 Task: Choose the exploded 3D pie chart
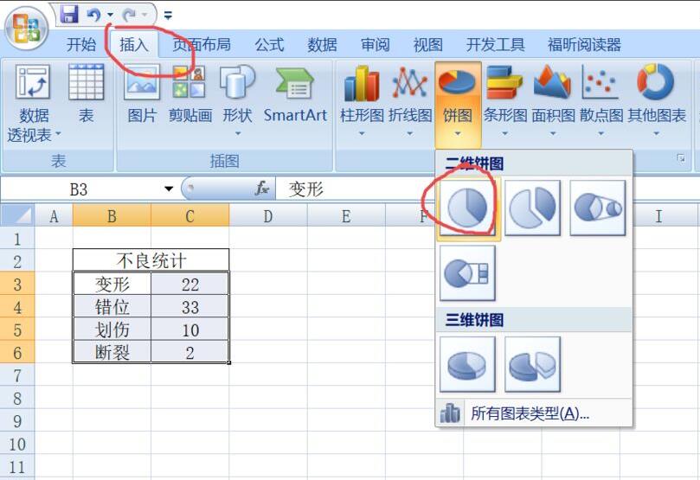(533, 364)
